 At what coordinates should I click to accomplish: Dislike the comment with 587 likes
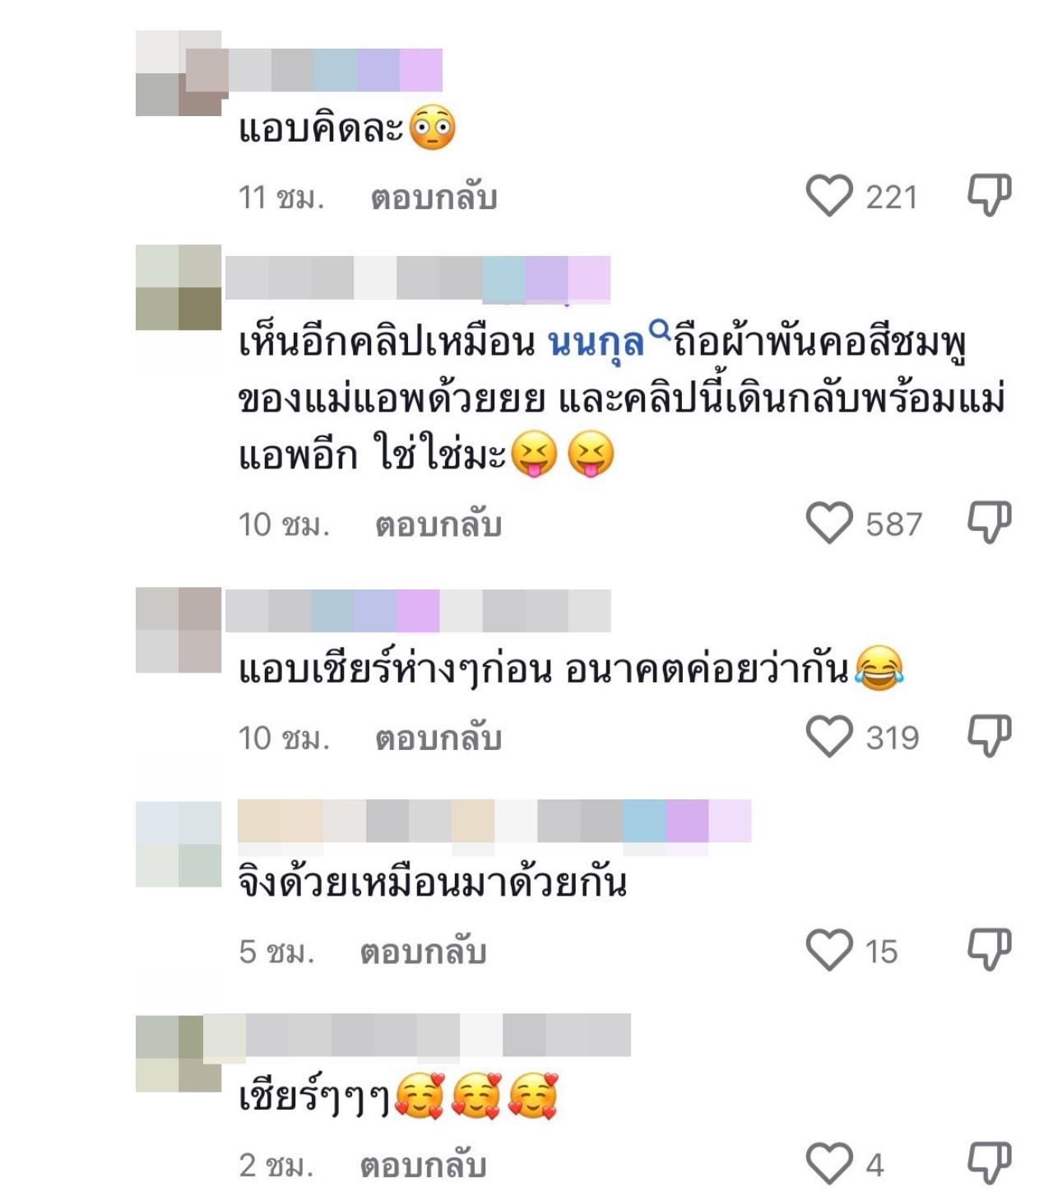click(989, 523)
